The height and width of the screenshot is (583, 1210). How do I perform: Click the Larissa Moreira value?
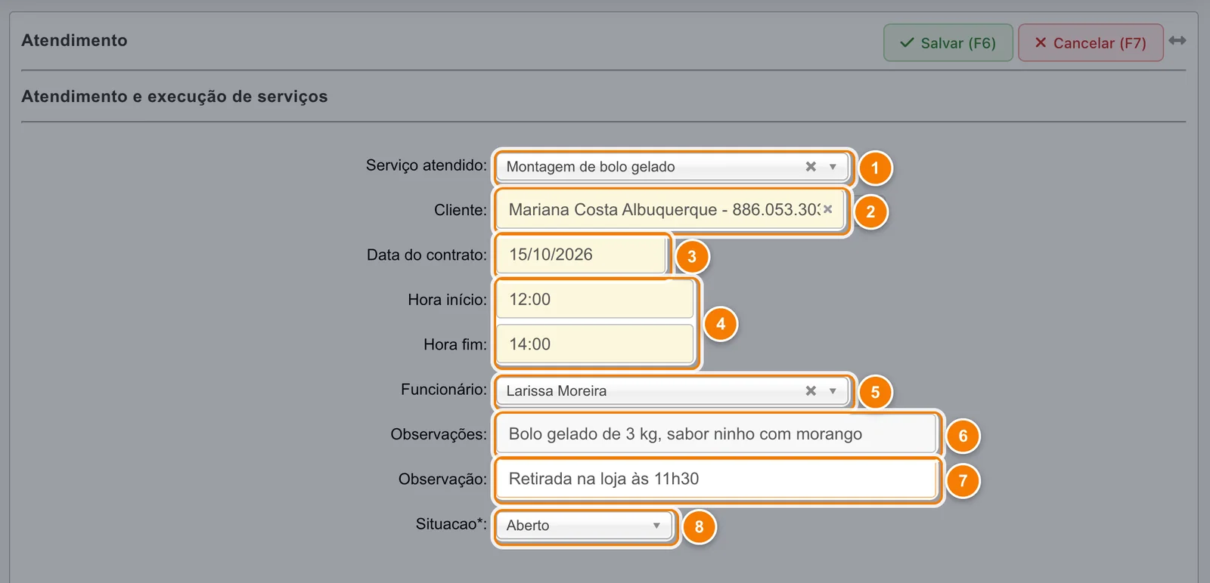click(x=557, y=391)
